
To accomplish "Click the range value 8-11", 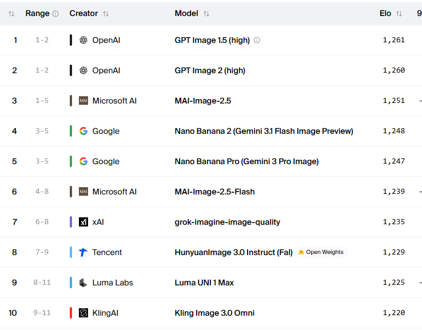I will (42, 283).
